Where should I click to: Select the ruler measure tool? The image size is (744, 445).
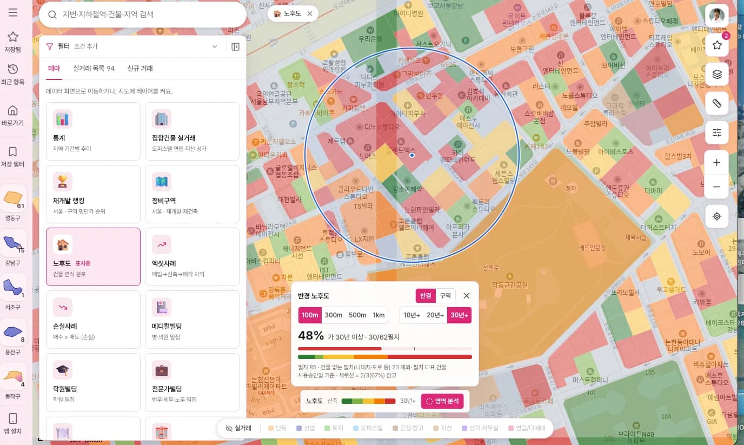point(717,103)
